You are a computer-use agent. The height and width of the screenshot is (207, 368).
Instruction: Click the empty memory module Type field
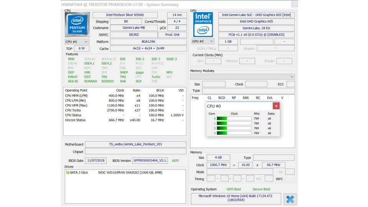248,90
